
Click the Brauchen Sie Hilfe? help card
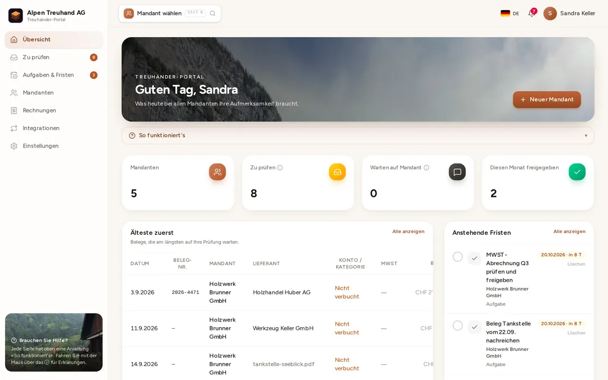[x=54, y=342]
